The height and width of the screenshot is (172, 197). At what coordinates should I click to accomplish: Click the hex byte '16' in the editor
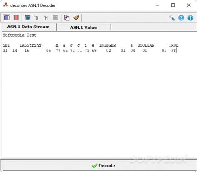(27, 50)
